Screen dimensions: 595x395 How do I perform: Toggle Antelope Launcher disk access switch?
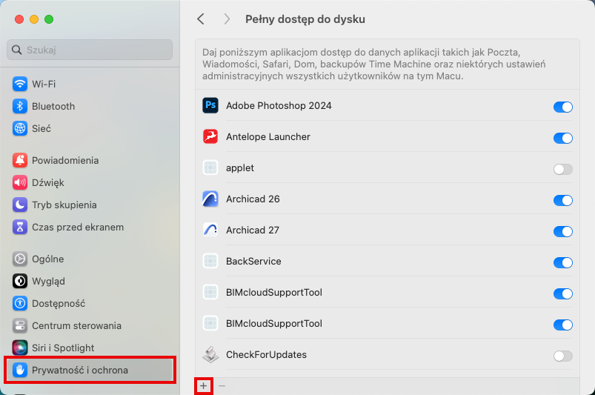tap(562, 138)
